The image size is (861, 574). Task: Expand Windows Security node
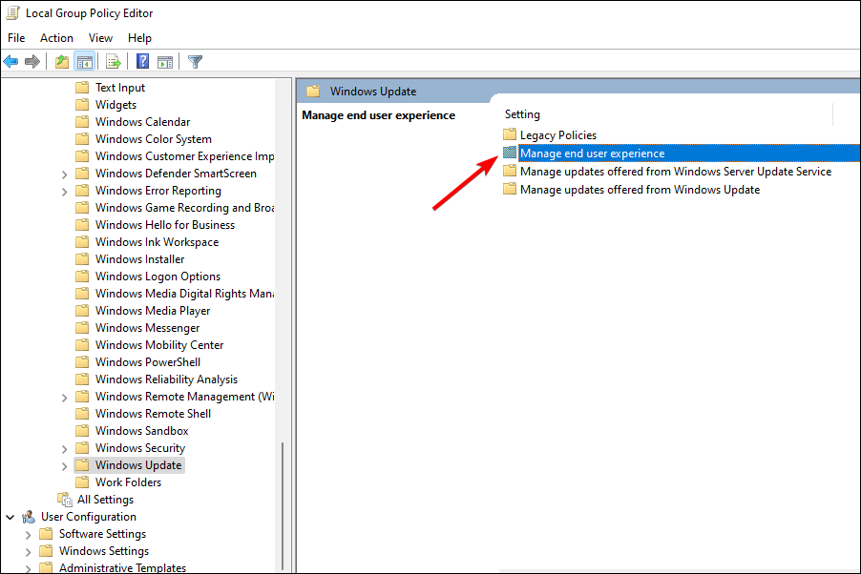point(64,449)
